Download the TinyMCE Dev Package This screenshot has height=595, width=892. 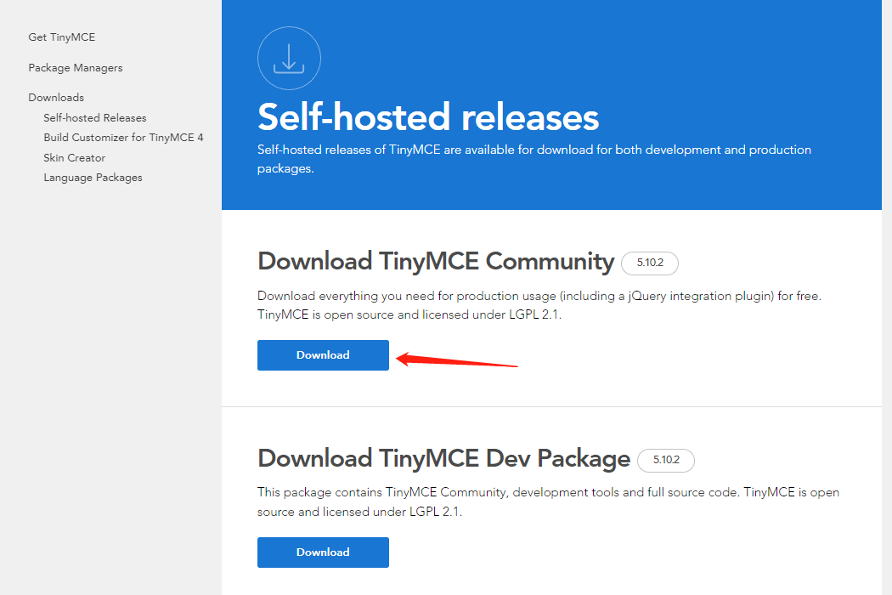323,552
